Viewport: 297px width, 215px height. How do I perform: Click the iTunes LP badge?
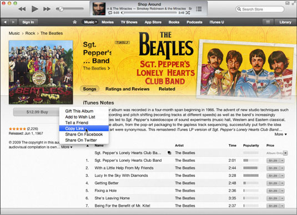coord(122,43)
